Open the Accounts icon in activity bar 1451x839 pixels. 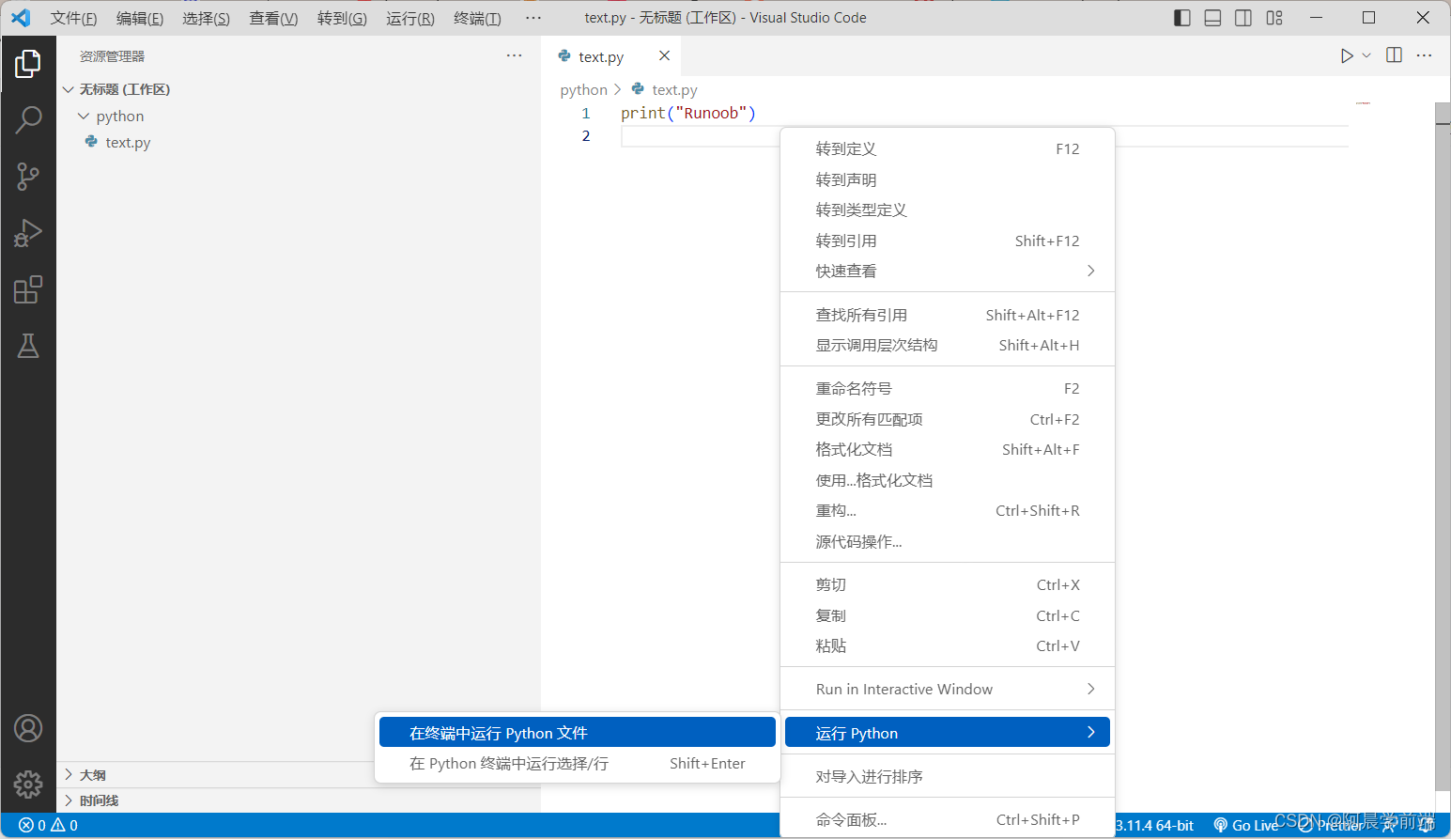[28, 727]
